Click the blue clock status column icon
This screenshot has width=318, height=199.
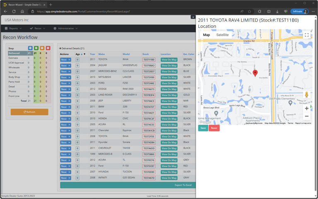30,48
